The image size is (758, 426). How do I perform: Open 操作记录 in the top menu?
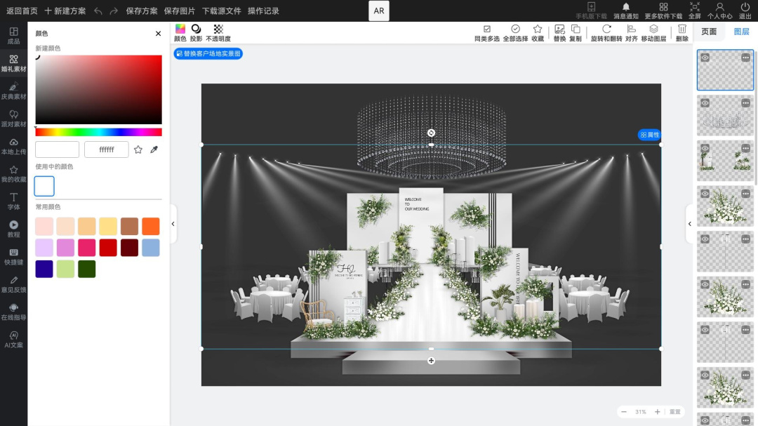(263, 11)
